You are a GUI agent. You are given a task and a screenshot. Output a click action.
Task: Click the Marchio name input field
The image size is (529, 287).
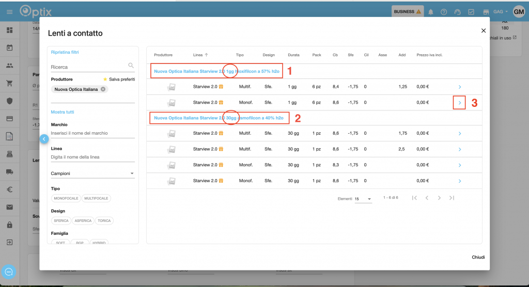pos(92,133)
